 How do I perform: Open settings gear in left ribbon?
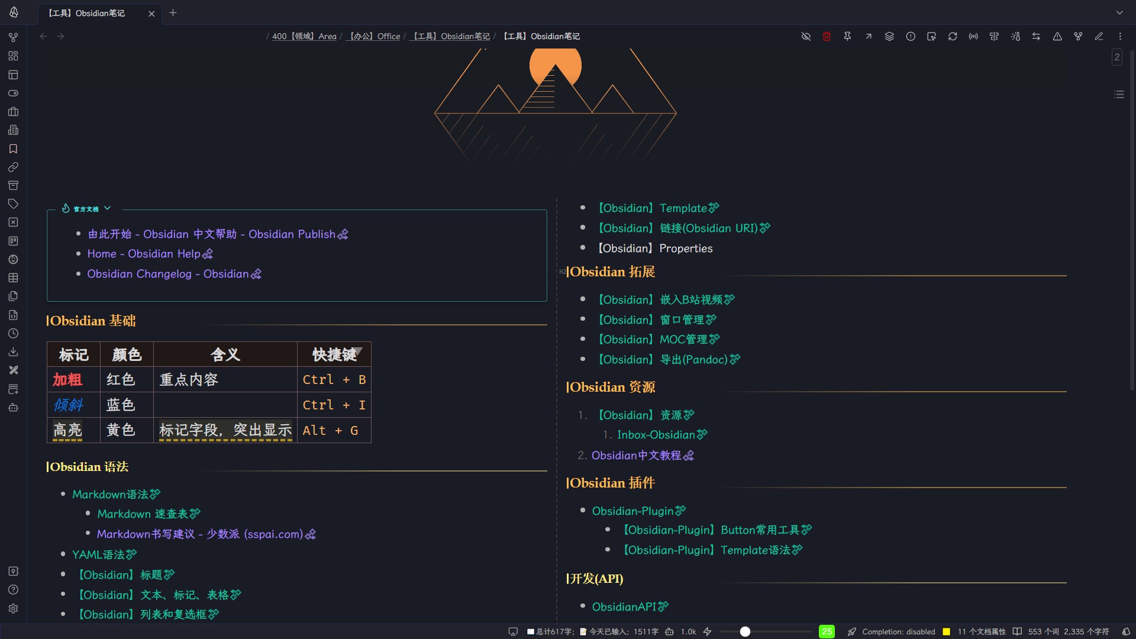(13, 608)
